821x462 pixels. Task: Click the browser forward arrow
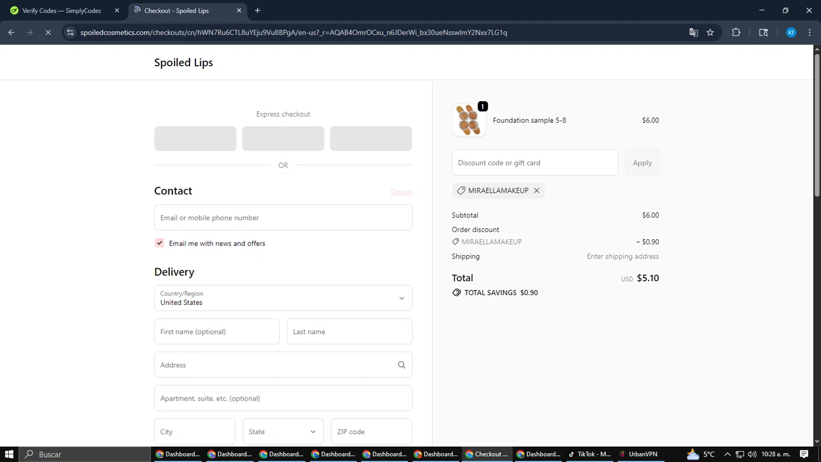click(x=30, y=32)
